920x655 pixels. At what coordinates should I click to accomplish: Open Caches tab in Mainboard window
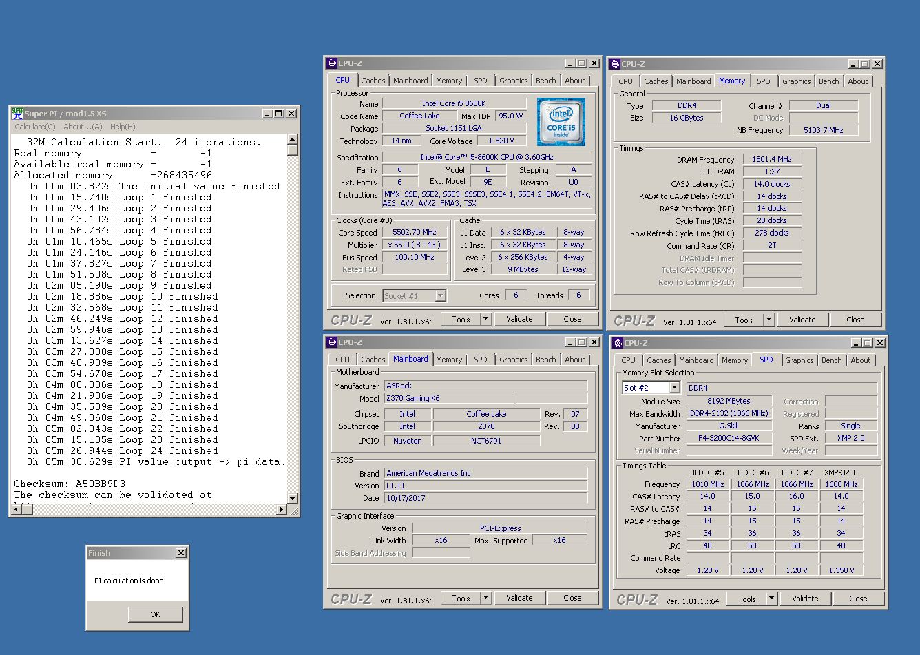pyautogui.click(x=373, y=360)
